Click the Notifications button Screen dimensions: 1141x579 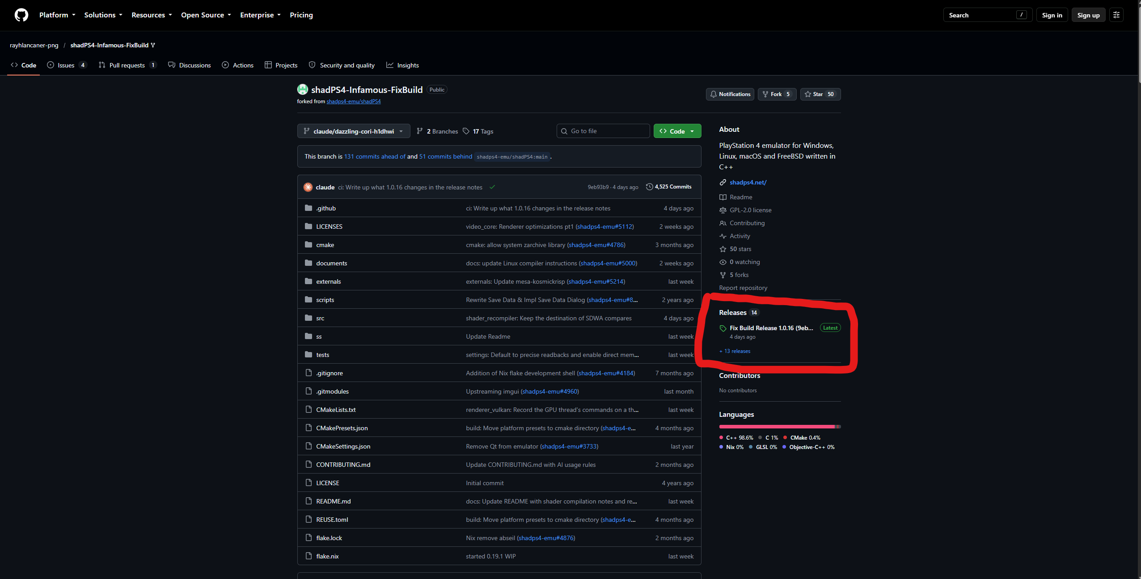coord(730,94)
